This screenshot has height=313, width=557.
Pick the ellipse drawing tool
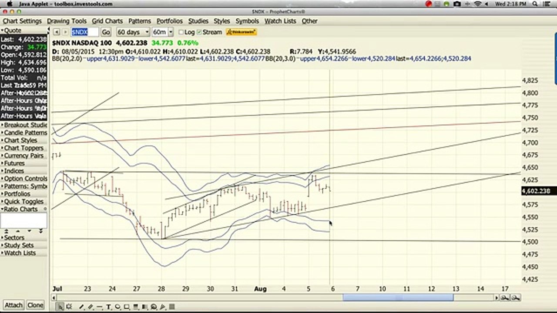point(117,307)
